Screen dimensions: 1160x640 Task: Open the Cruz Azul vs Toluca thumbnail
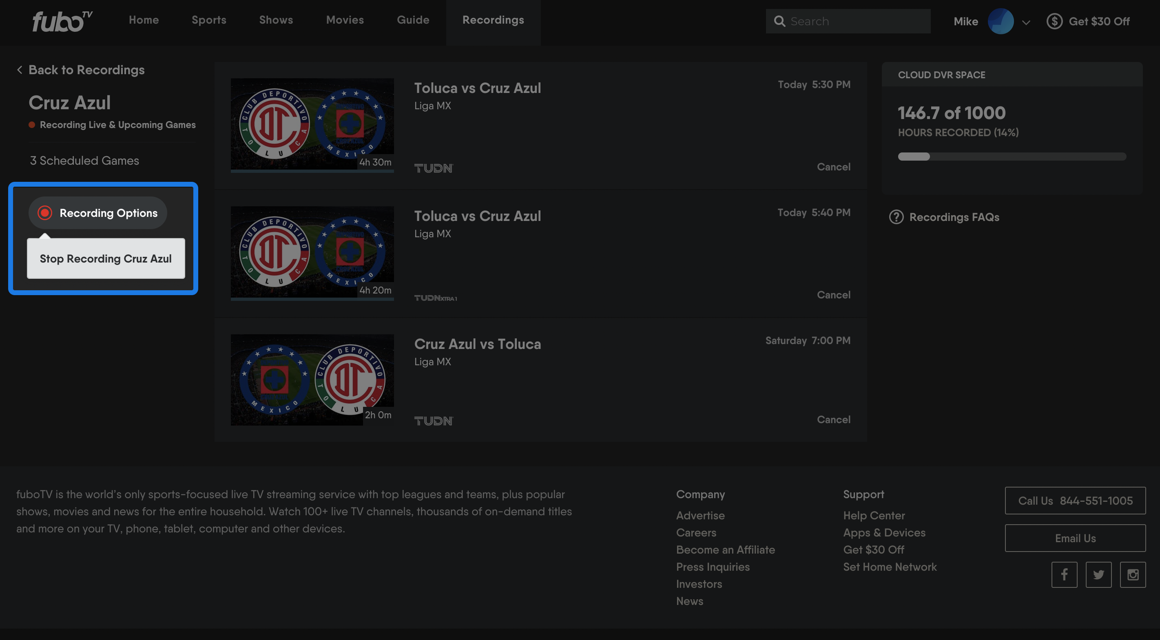(x=312, y=380)
